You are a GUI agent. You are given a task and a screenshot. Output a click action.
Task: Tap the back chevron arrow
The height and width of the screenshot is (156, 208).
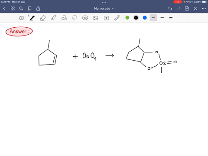(x=4, y=9)
